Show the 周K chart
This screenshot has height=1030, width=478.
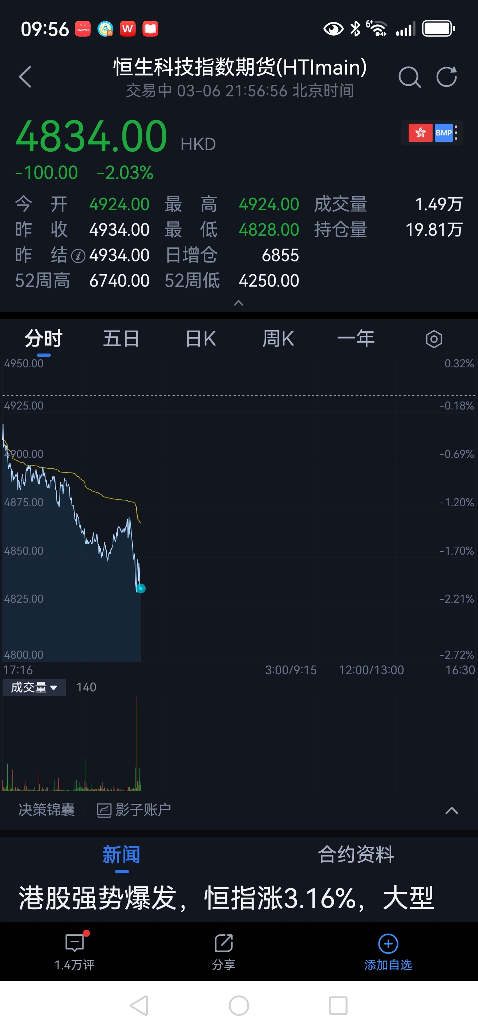[278, 339]
